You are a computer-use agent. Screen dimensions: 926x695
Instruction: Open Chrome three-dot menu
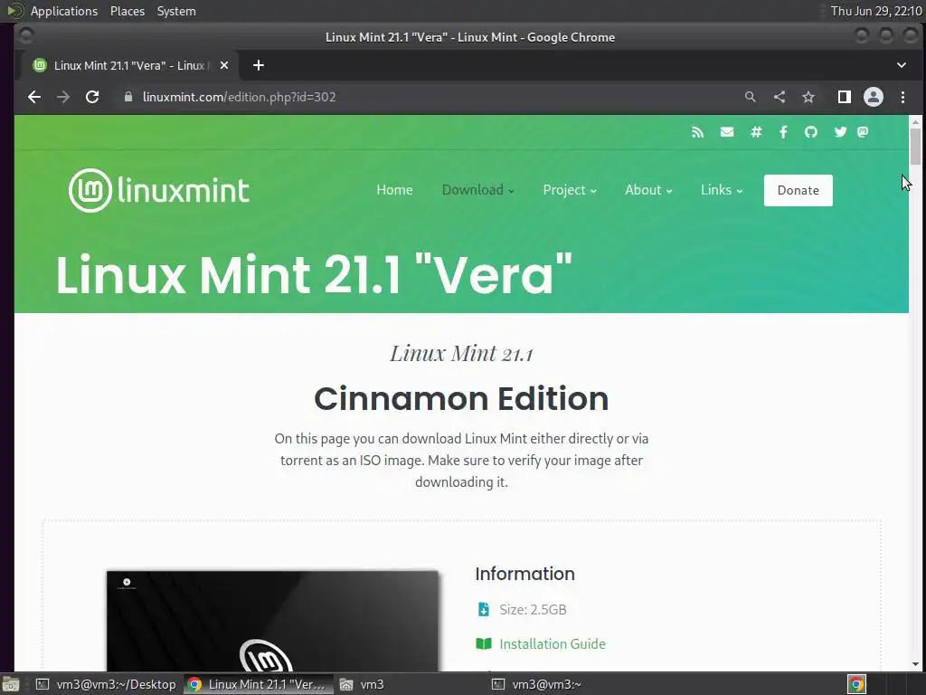tap(903, 97)
